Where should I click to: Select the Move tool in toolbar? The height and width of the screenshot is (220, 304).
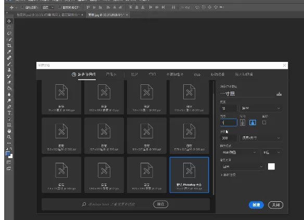click(x=9, y=21)
